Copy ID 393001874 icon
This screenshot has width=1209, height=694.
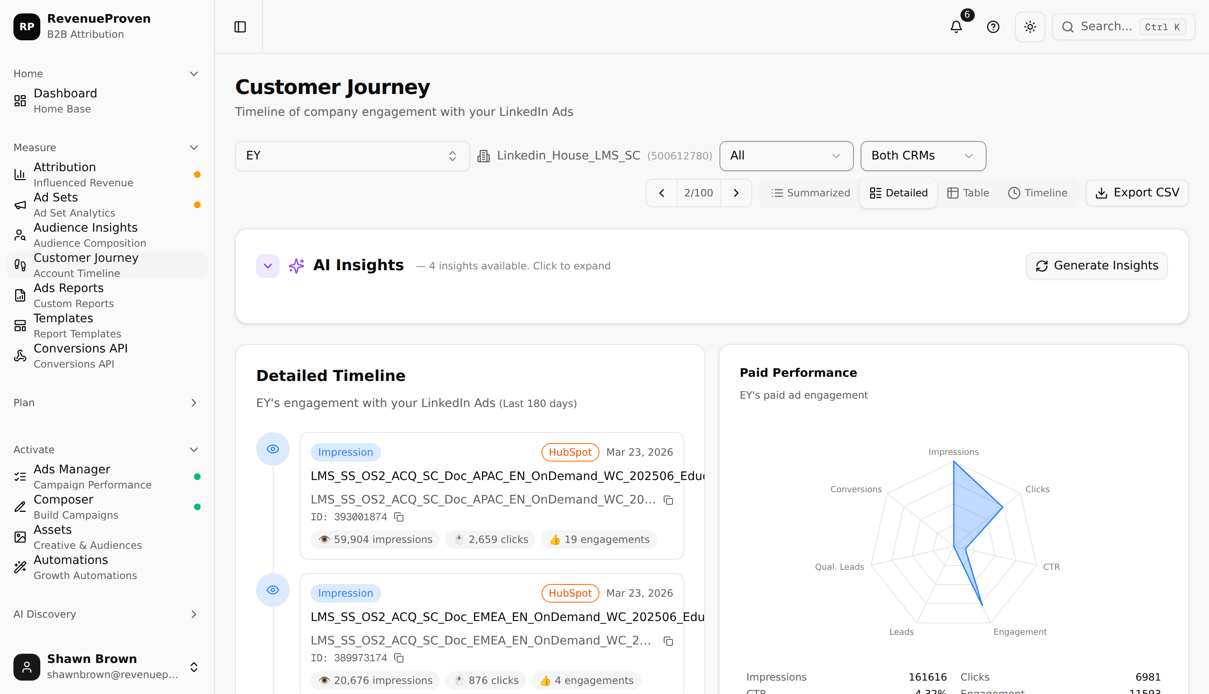398,517
